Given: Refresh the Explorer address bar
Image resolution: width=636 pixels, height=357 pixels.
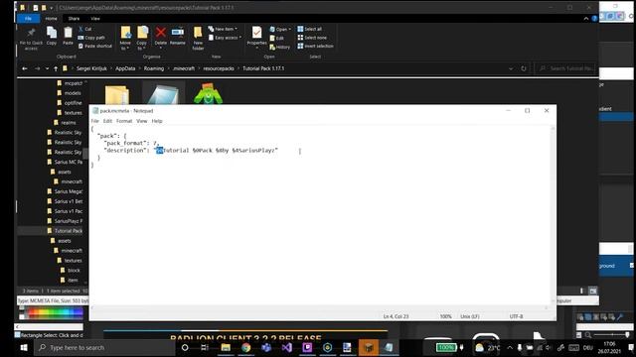Looking at the screenshot, I should tap(524, 68).
